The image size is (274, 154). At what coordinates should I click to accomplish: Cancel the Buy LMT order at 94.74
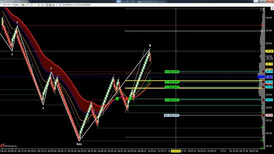pos(263,71)
